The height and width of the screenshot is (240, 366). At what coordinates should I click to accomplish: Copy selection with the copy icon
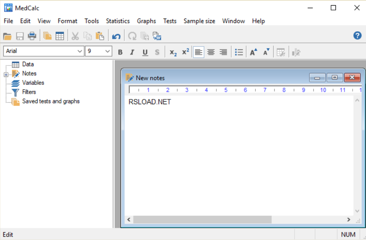[x=87, y=36]
